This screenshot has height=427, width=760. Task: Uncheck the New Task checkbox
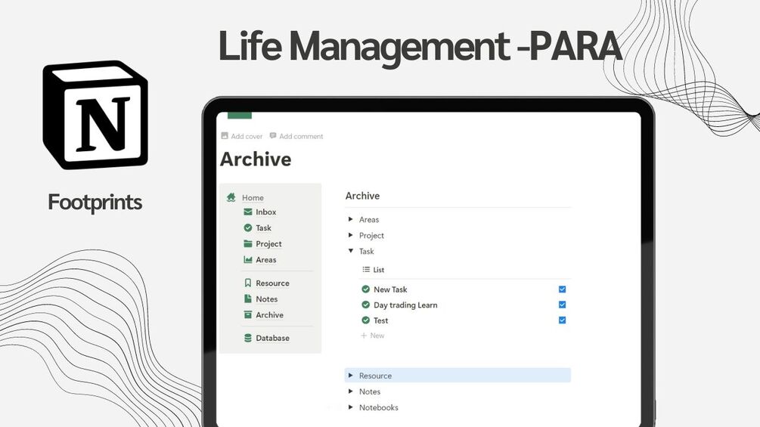562,289
